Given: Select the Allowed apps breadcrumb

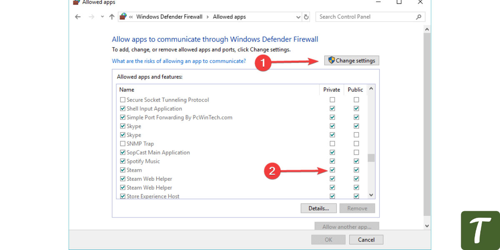Looking at the screenshot, I should tap(229, 17).
